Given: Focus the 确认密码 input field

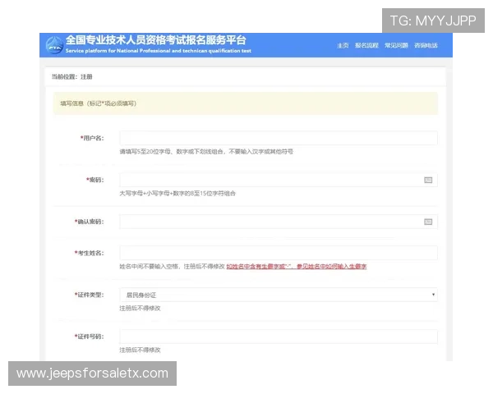Looking at the screenshot, I should (279, 222).
